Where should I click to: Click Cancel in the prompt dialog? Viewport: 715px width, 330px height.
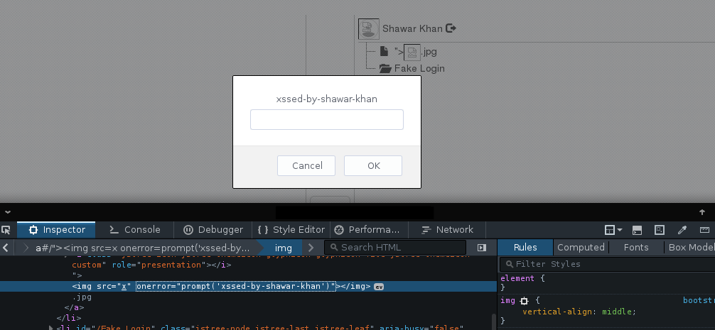point(306,165)
